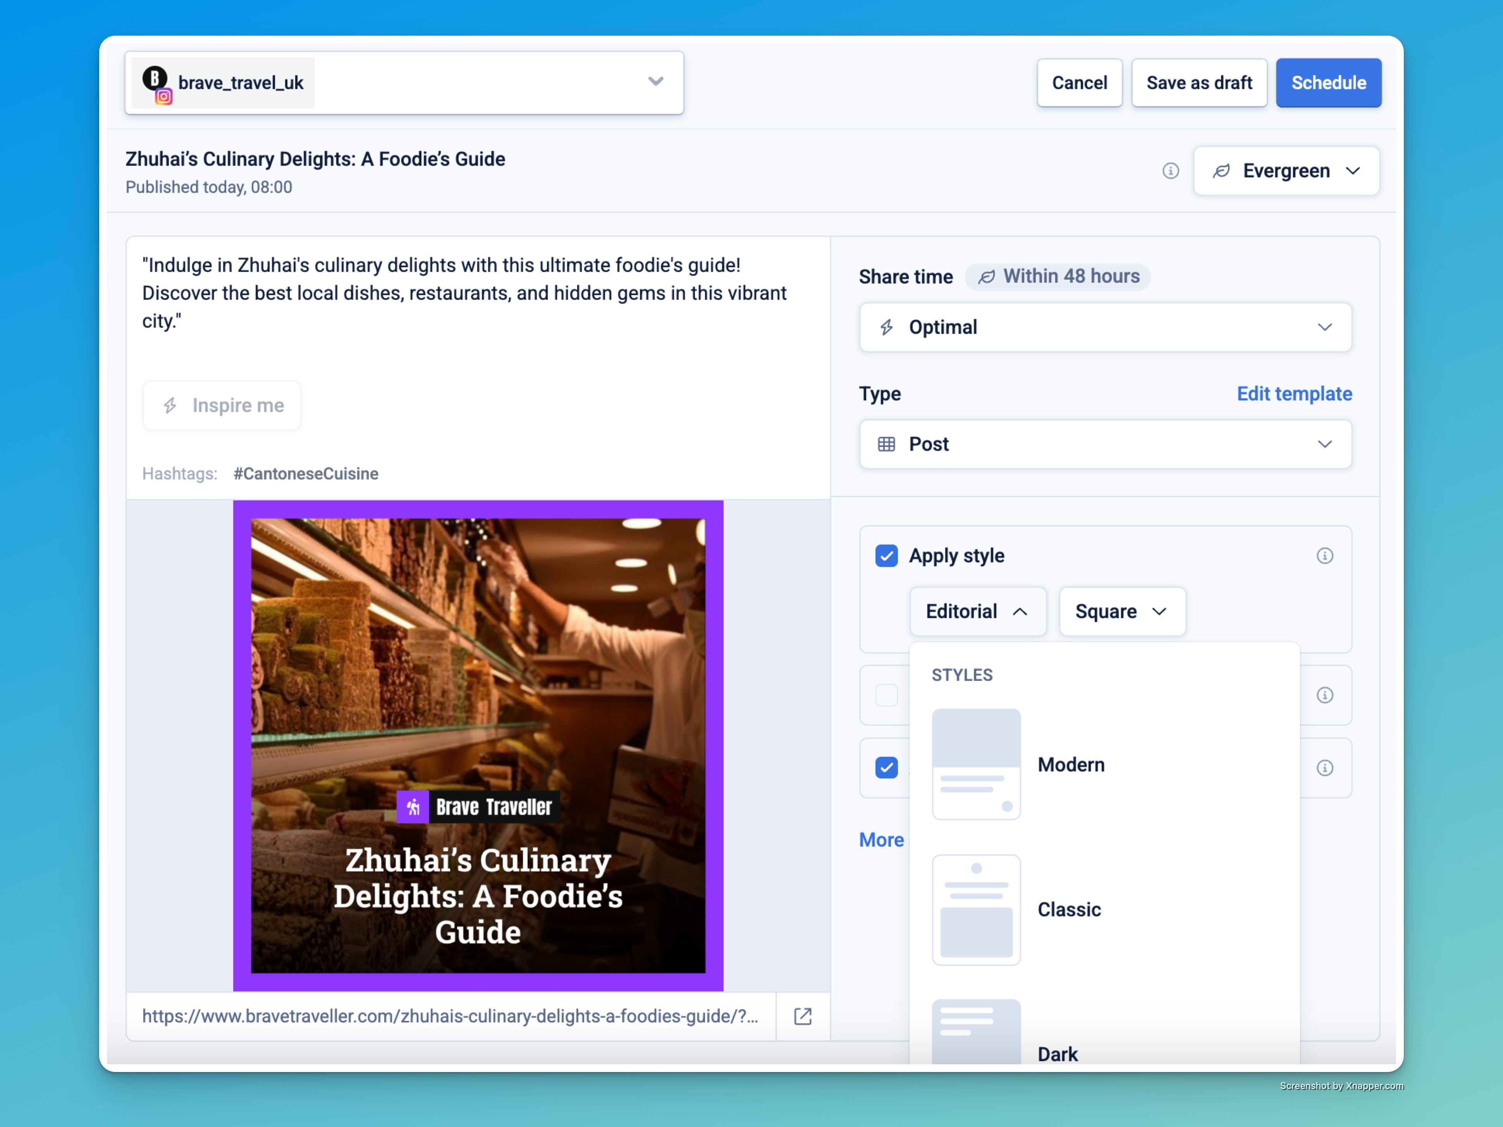Click the info icon beside the lower checked option
The image size is (1503, 1127).
coord(1324,768)
